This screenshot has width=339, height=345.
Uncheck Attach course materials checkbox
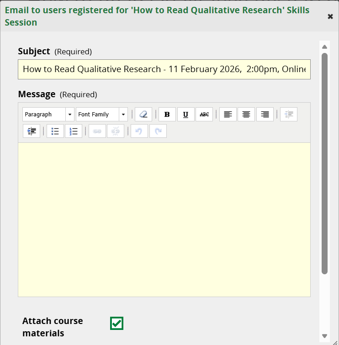pyautogui.click(x=117, y=323)
